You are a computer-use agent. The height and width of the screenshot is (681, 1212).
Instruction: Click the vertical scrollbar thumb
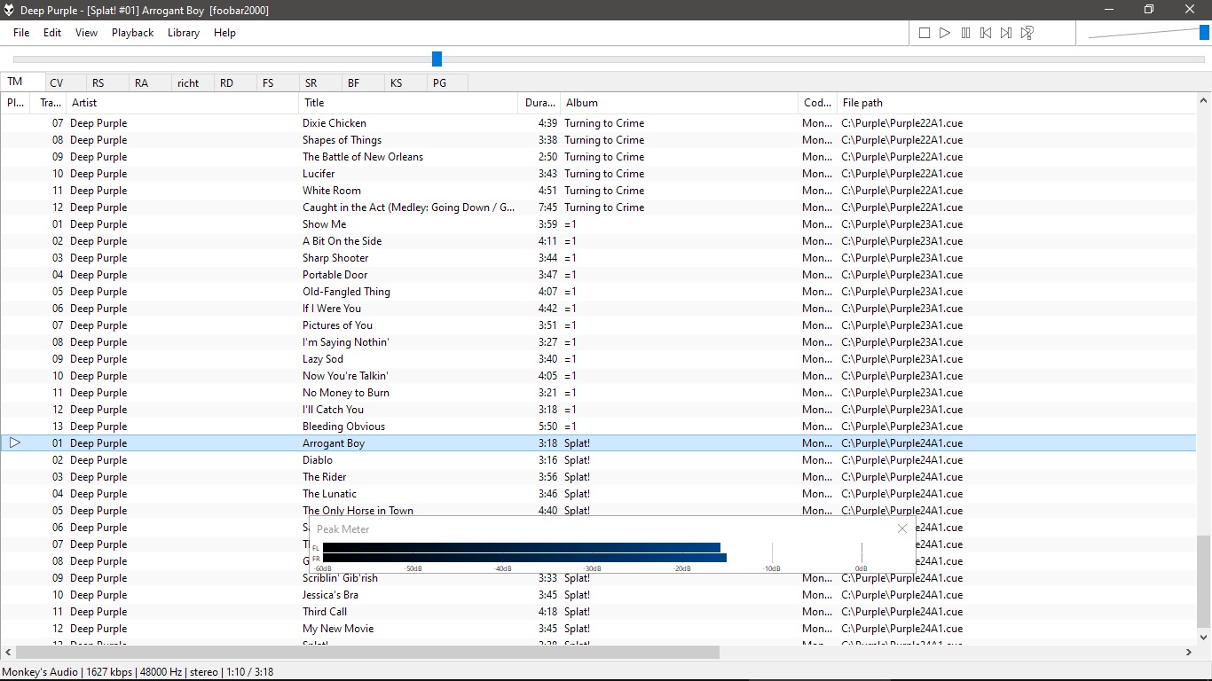pos(1204,582)
